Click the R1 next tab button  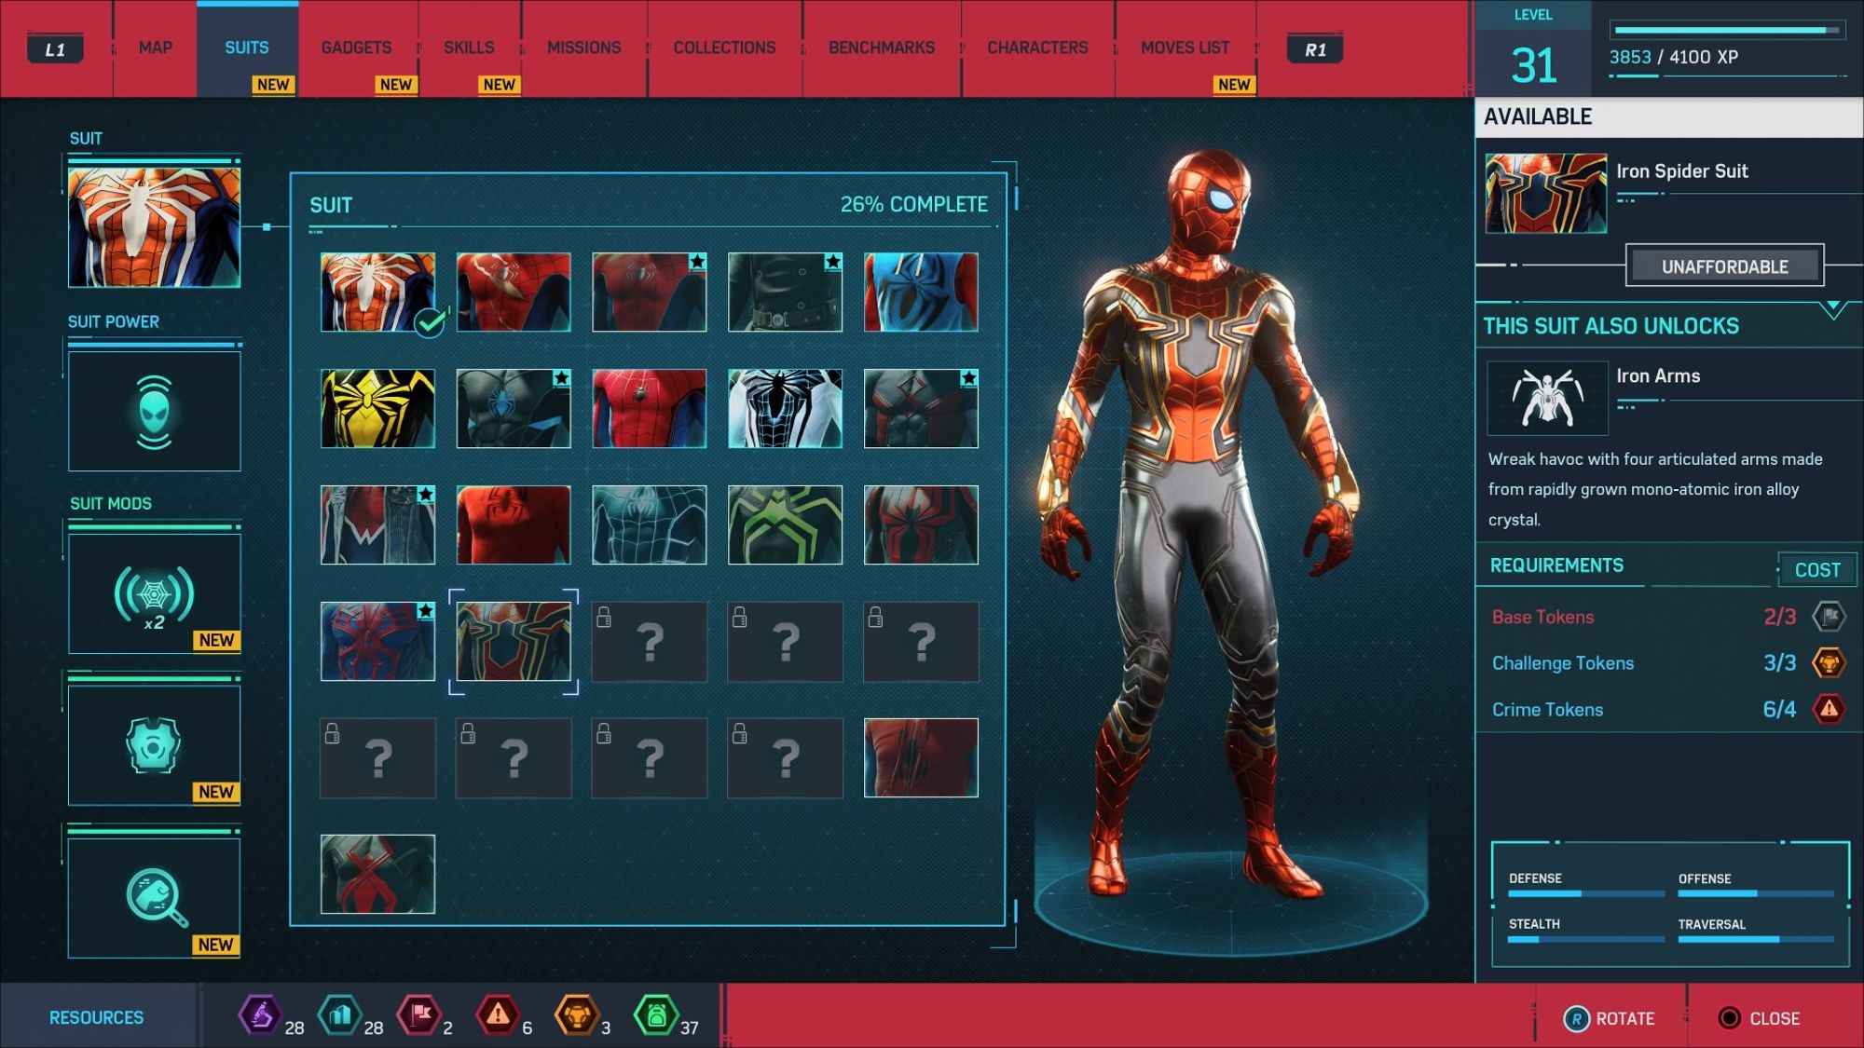(1314, 49)
